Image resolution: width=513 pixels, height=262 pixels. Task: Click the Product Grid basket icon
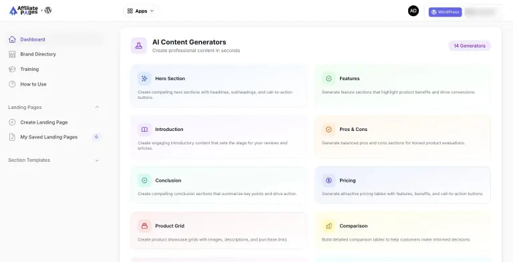pyautogui.click(x=144, y=226)
